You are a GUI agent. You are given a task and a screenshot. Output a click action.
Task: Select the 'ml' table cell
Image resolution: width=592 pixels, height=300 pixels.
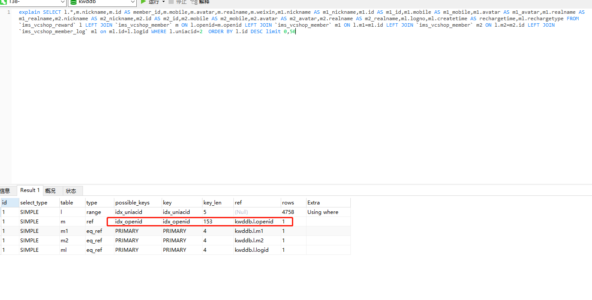coord(72,250)
